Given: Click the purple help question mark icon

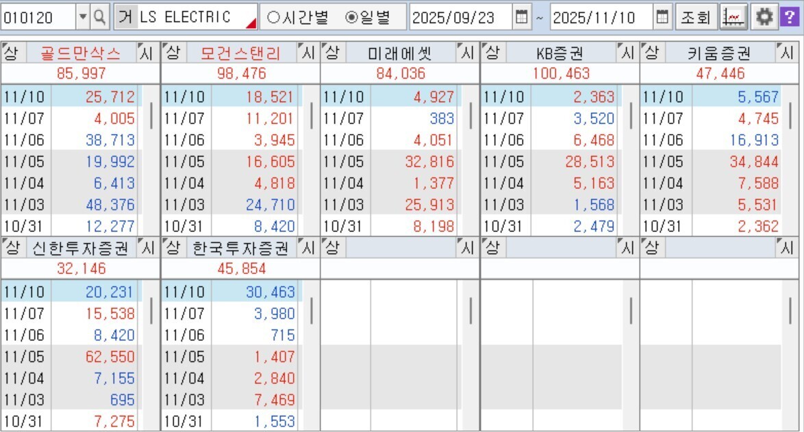Looking at the screenshot, I should tap(790, 17).
